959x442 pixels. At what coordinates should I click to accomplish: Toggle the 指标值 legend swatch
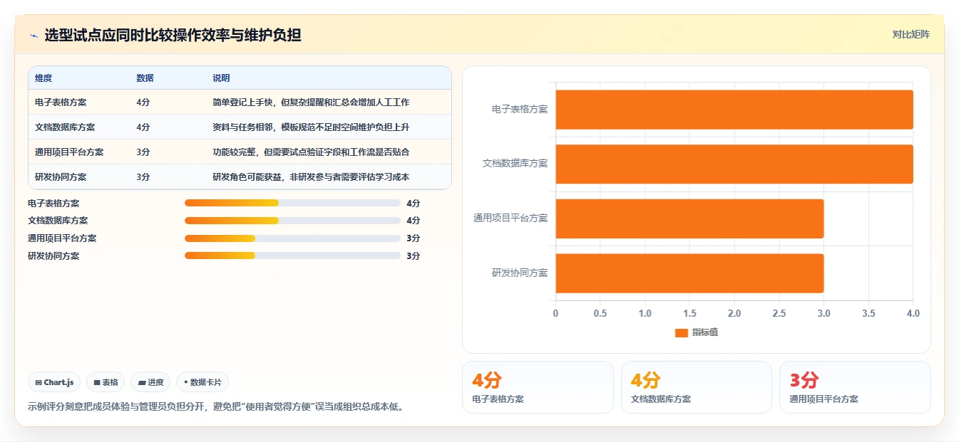click(x=681, y=332)
